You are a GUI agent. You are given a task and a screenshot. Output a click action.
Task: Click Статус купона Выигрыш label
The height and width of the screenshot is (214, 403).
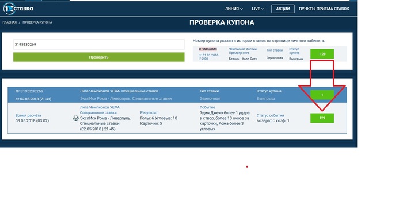click(x=269, y=95)
